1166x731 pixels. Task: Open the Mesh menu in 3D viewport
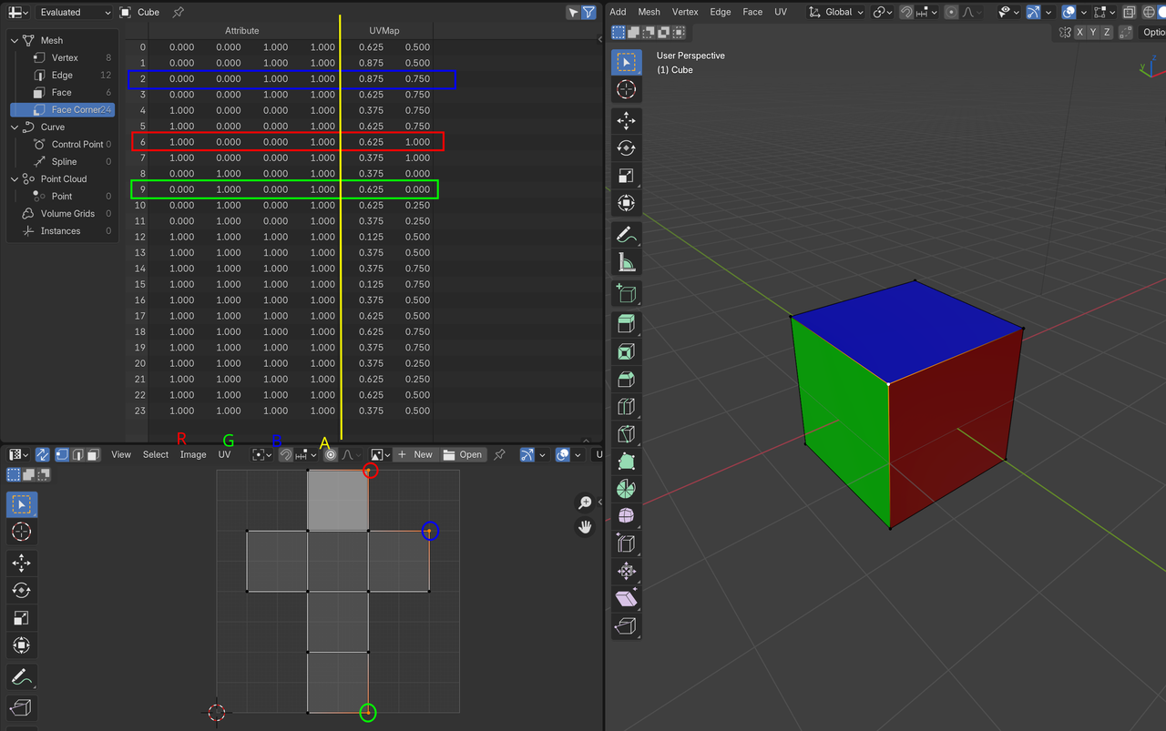click(x=649, y=12)
